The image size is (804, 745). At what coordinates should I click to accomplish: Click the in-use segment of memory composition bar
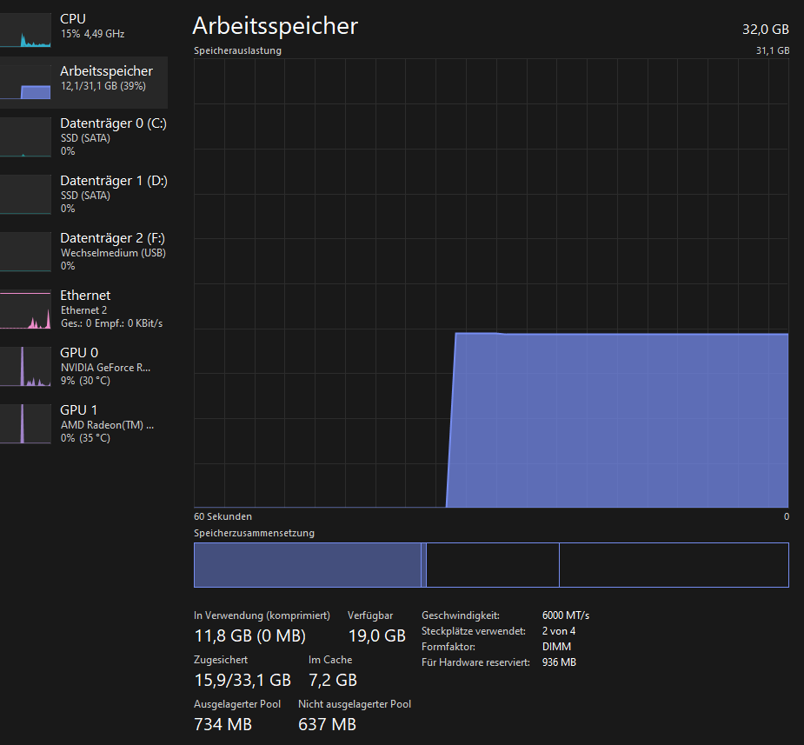click(308, 565)
